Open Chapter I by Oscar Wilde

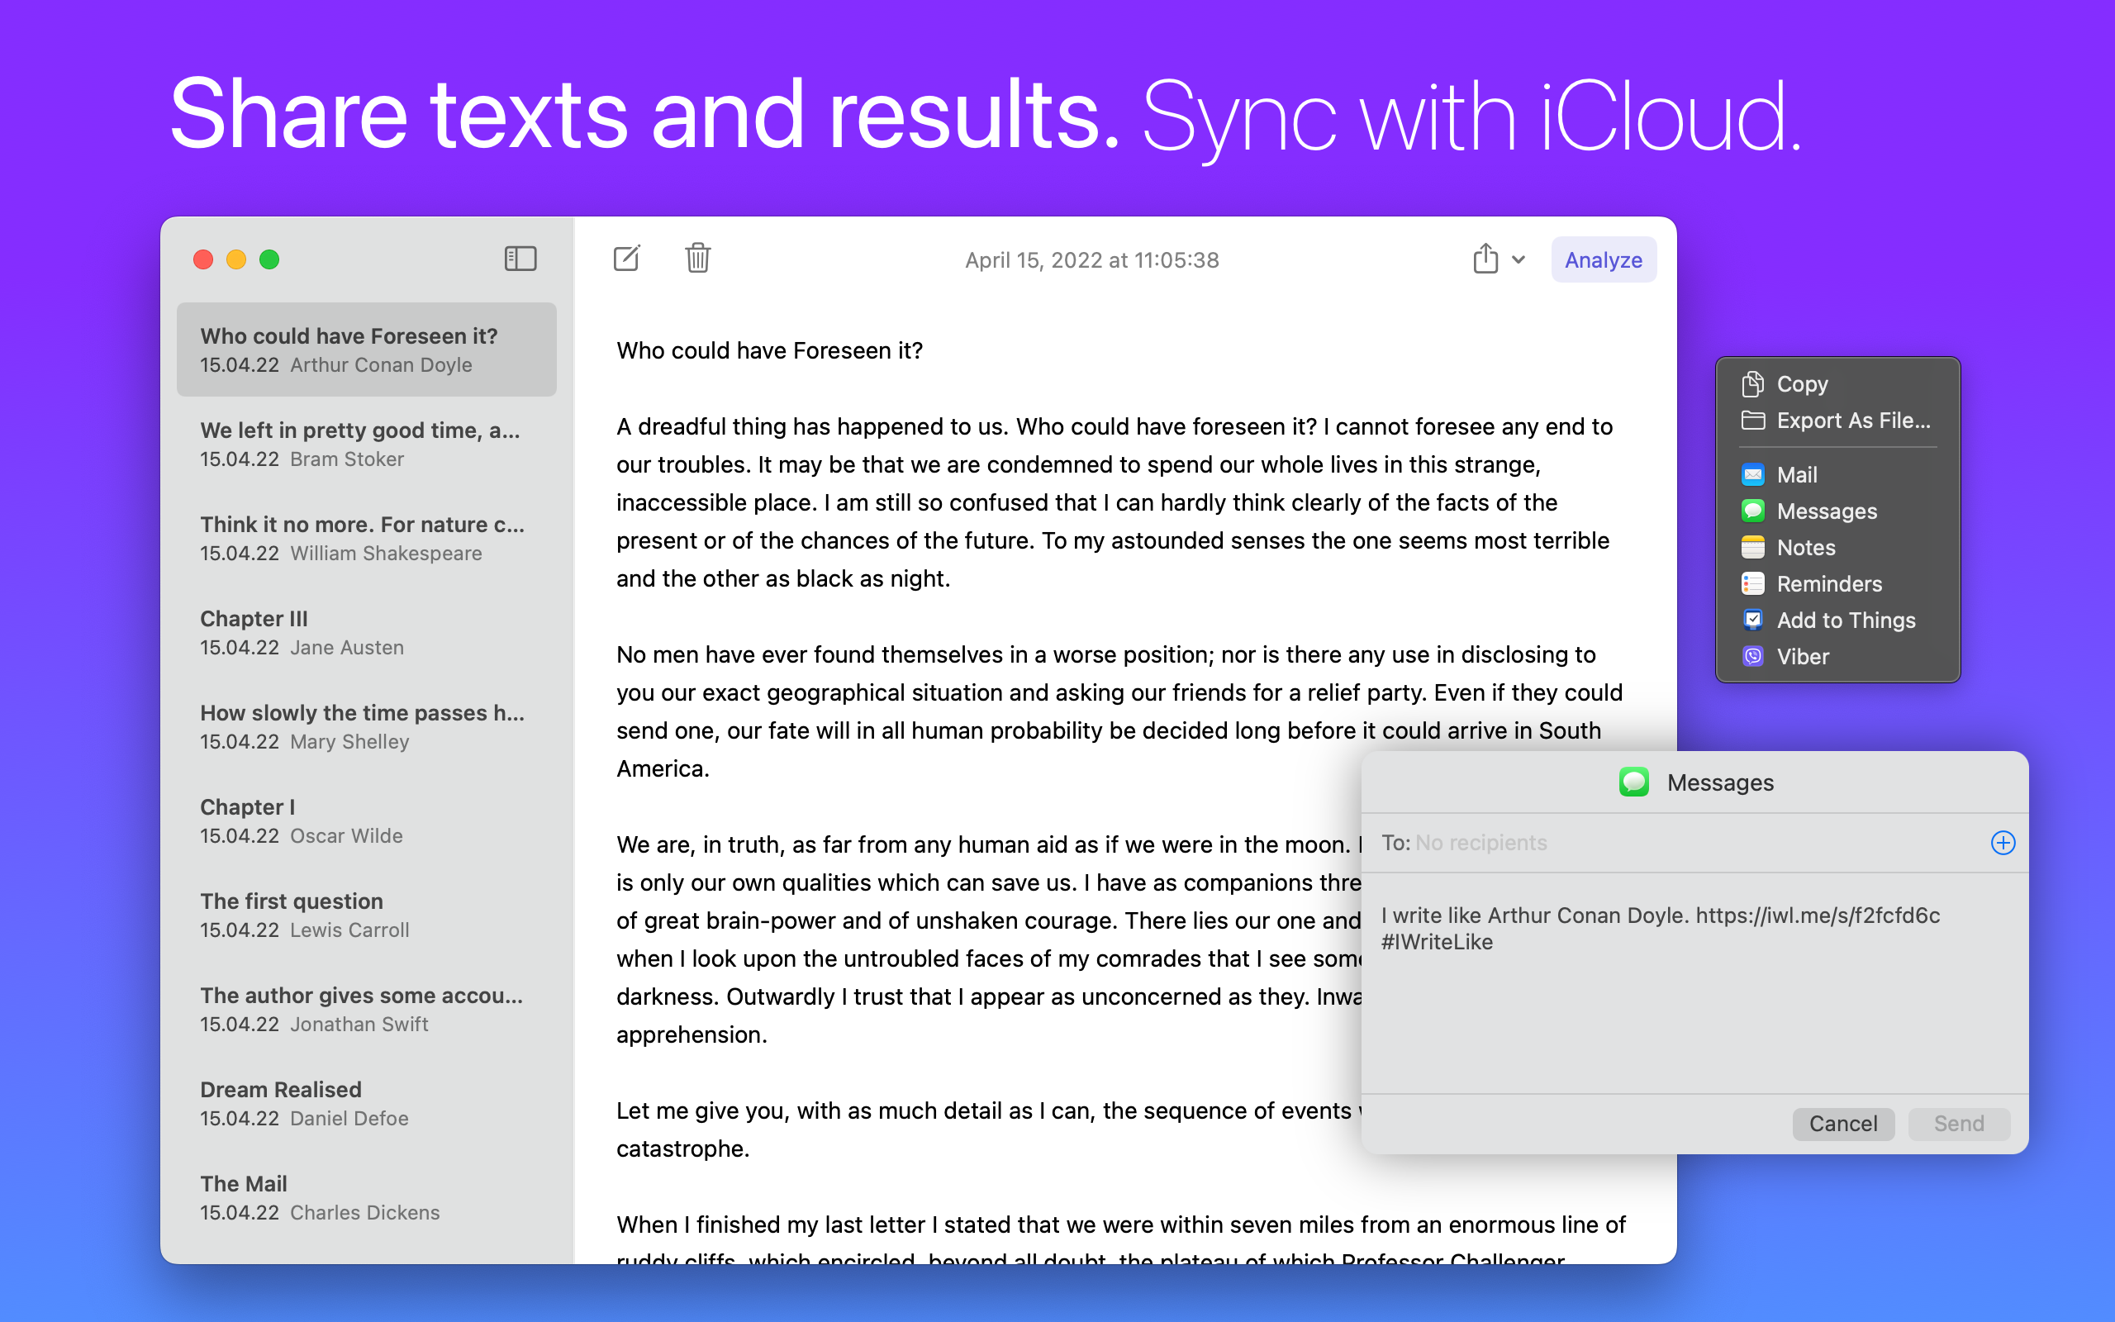click(x=366, y=821)
